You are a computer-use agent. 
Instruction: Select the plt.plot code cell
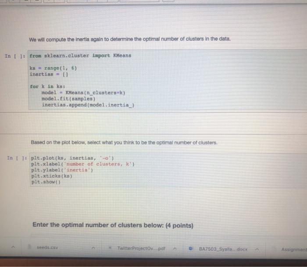pos(168,170)
